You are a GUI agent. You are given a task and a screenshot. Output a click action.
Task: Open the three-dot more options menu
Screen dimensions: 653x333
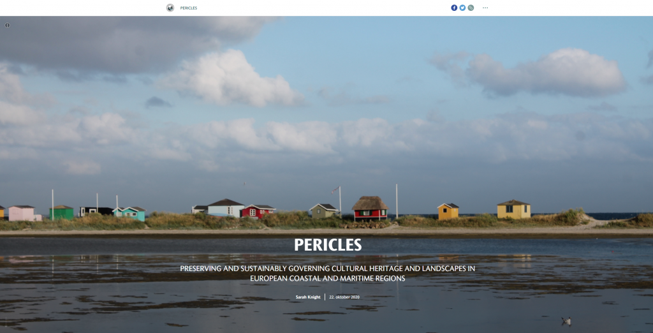pos(485,8)
